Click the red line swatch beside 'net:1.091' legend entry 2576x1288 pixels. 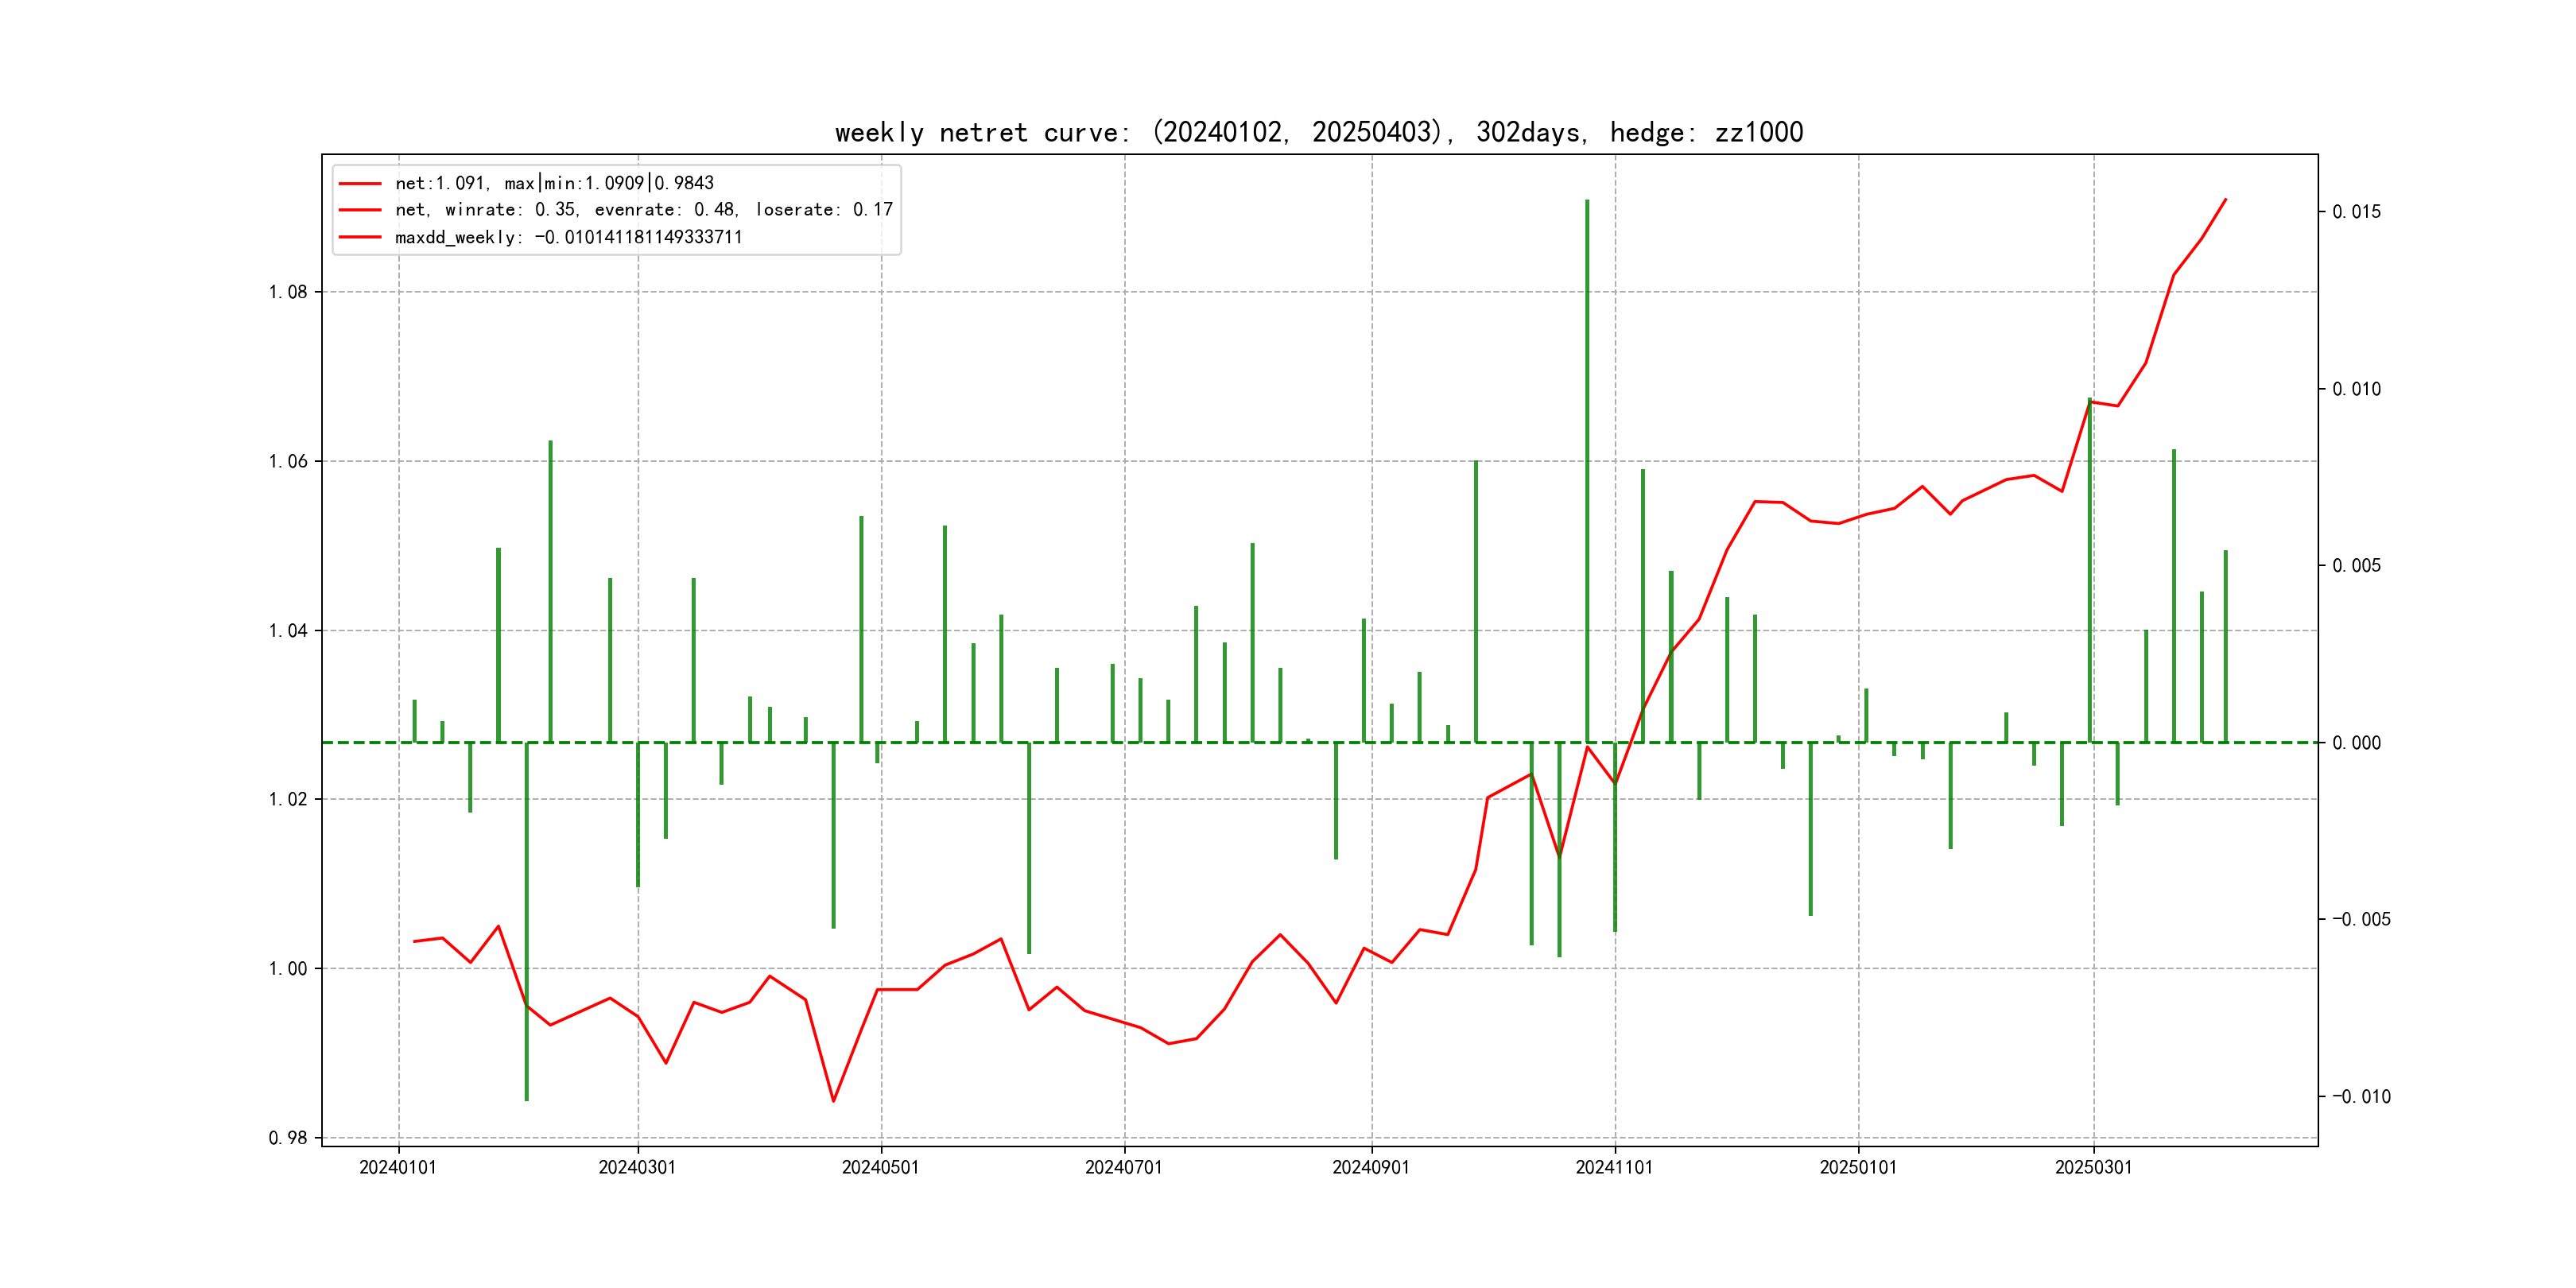[x=360, y=184]
